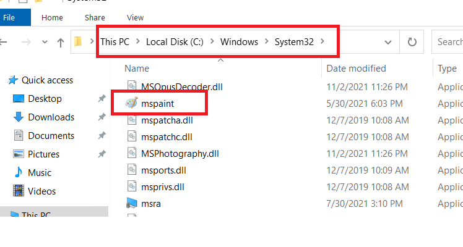Open recent locations dropdown arrow

(x=43, y=43)
